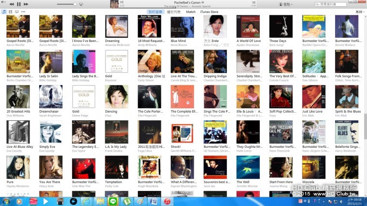Switch to Movies library icon
This screenshot has width=367, height=206.
[11, 12]
